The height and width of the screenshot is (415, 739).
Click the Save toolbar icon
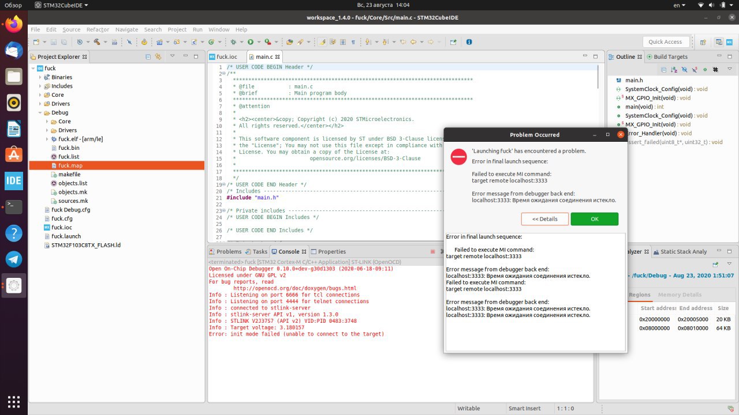pos(54,42)
